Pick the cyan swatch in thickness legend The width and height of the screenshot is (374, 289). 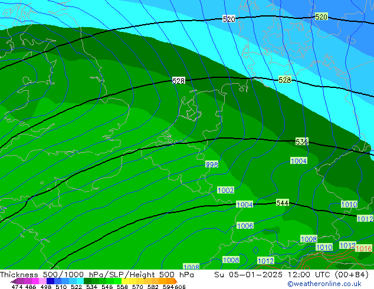pos(80,281)
